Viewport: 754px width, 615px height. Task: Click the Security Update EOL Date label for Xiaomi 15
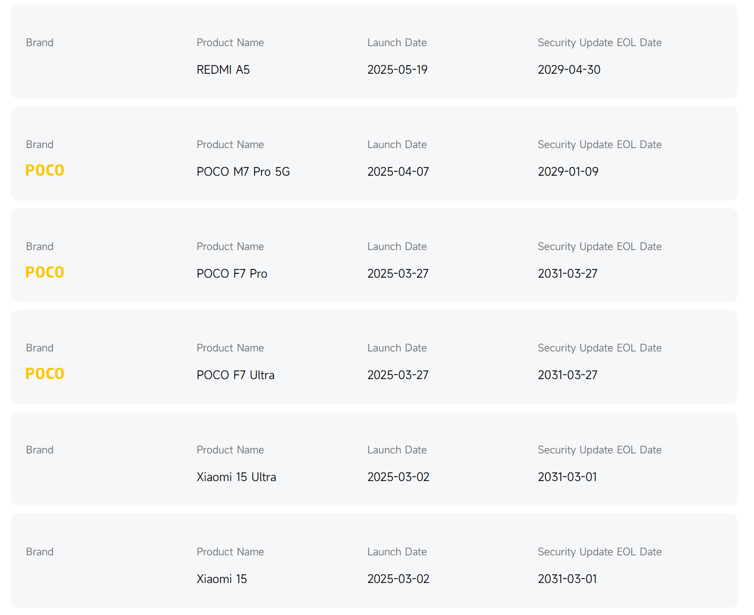[599, 552]
